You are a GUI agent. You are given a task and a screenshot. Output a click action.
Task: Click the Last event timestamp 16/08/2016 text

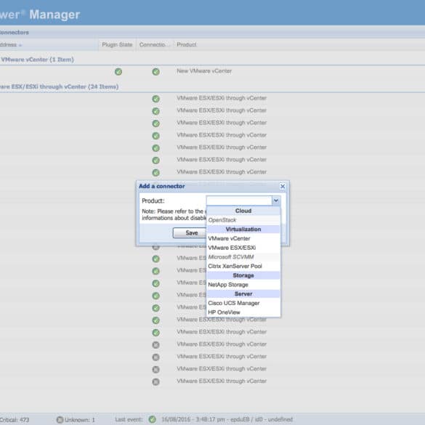[x=227, y=420]
